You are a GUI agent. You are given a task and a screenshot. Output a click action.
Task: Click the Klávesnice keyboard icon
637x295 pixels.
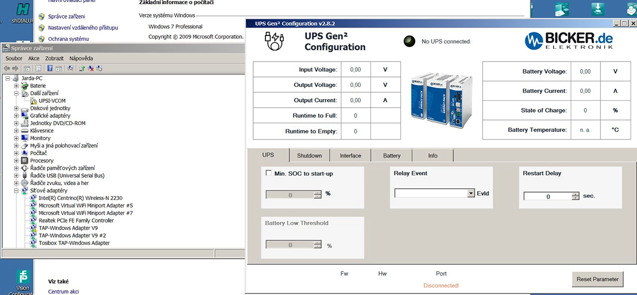tap(25, 131)
